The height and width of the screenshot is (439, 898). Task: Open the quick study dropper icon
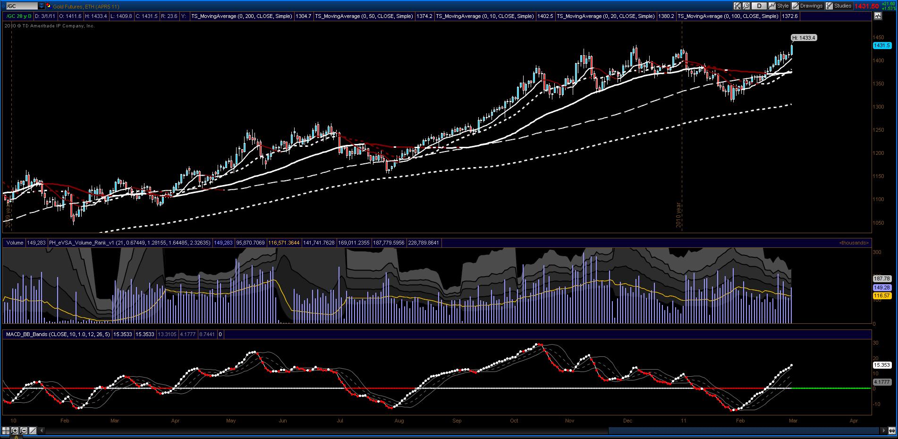point(737,6)
